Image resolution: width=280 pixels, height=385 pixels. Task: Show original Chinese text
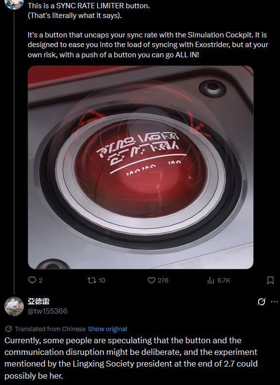coord(107,329)
